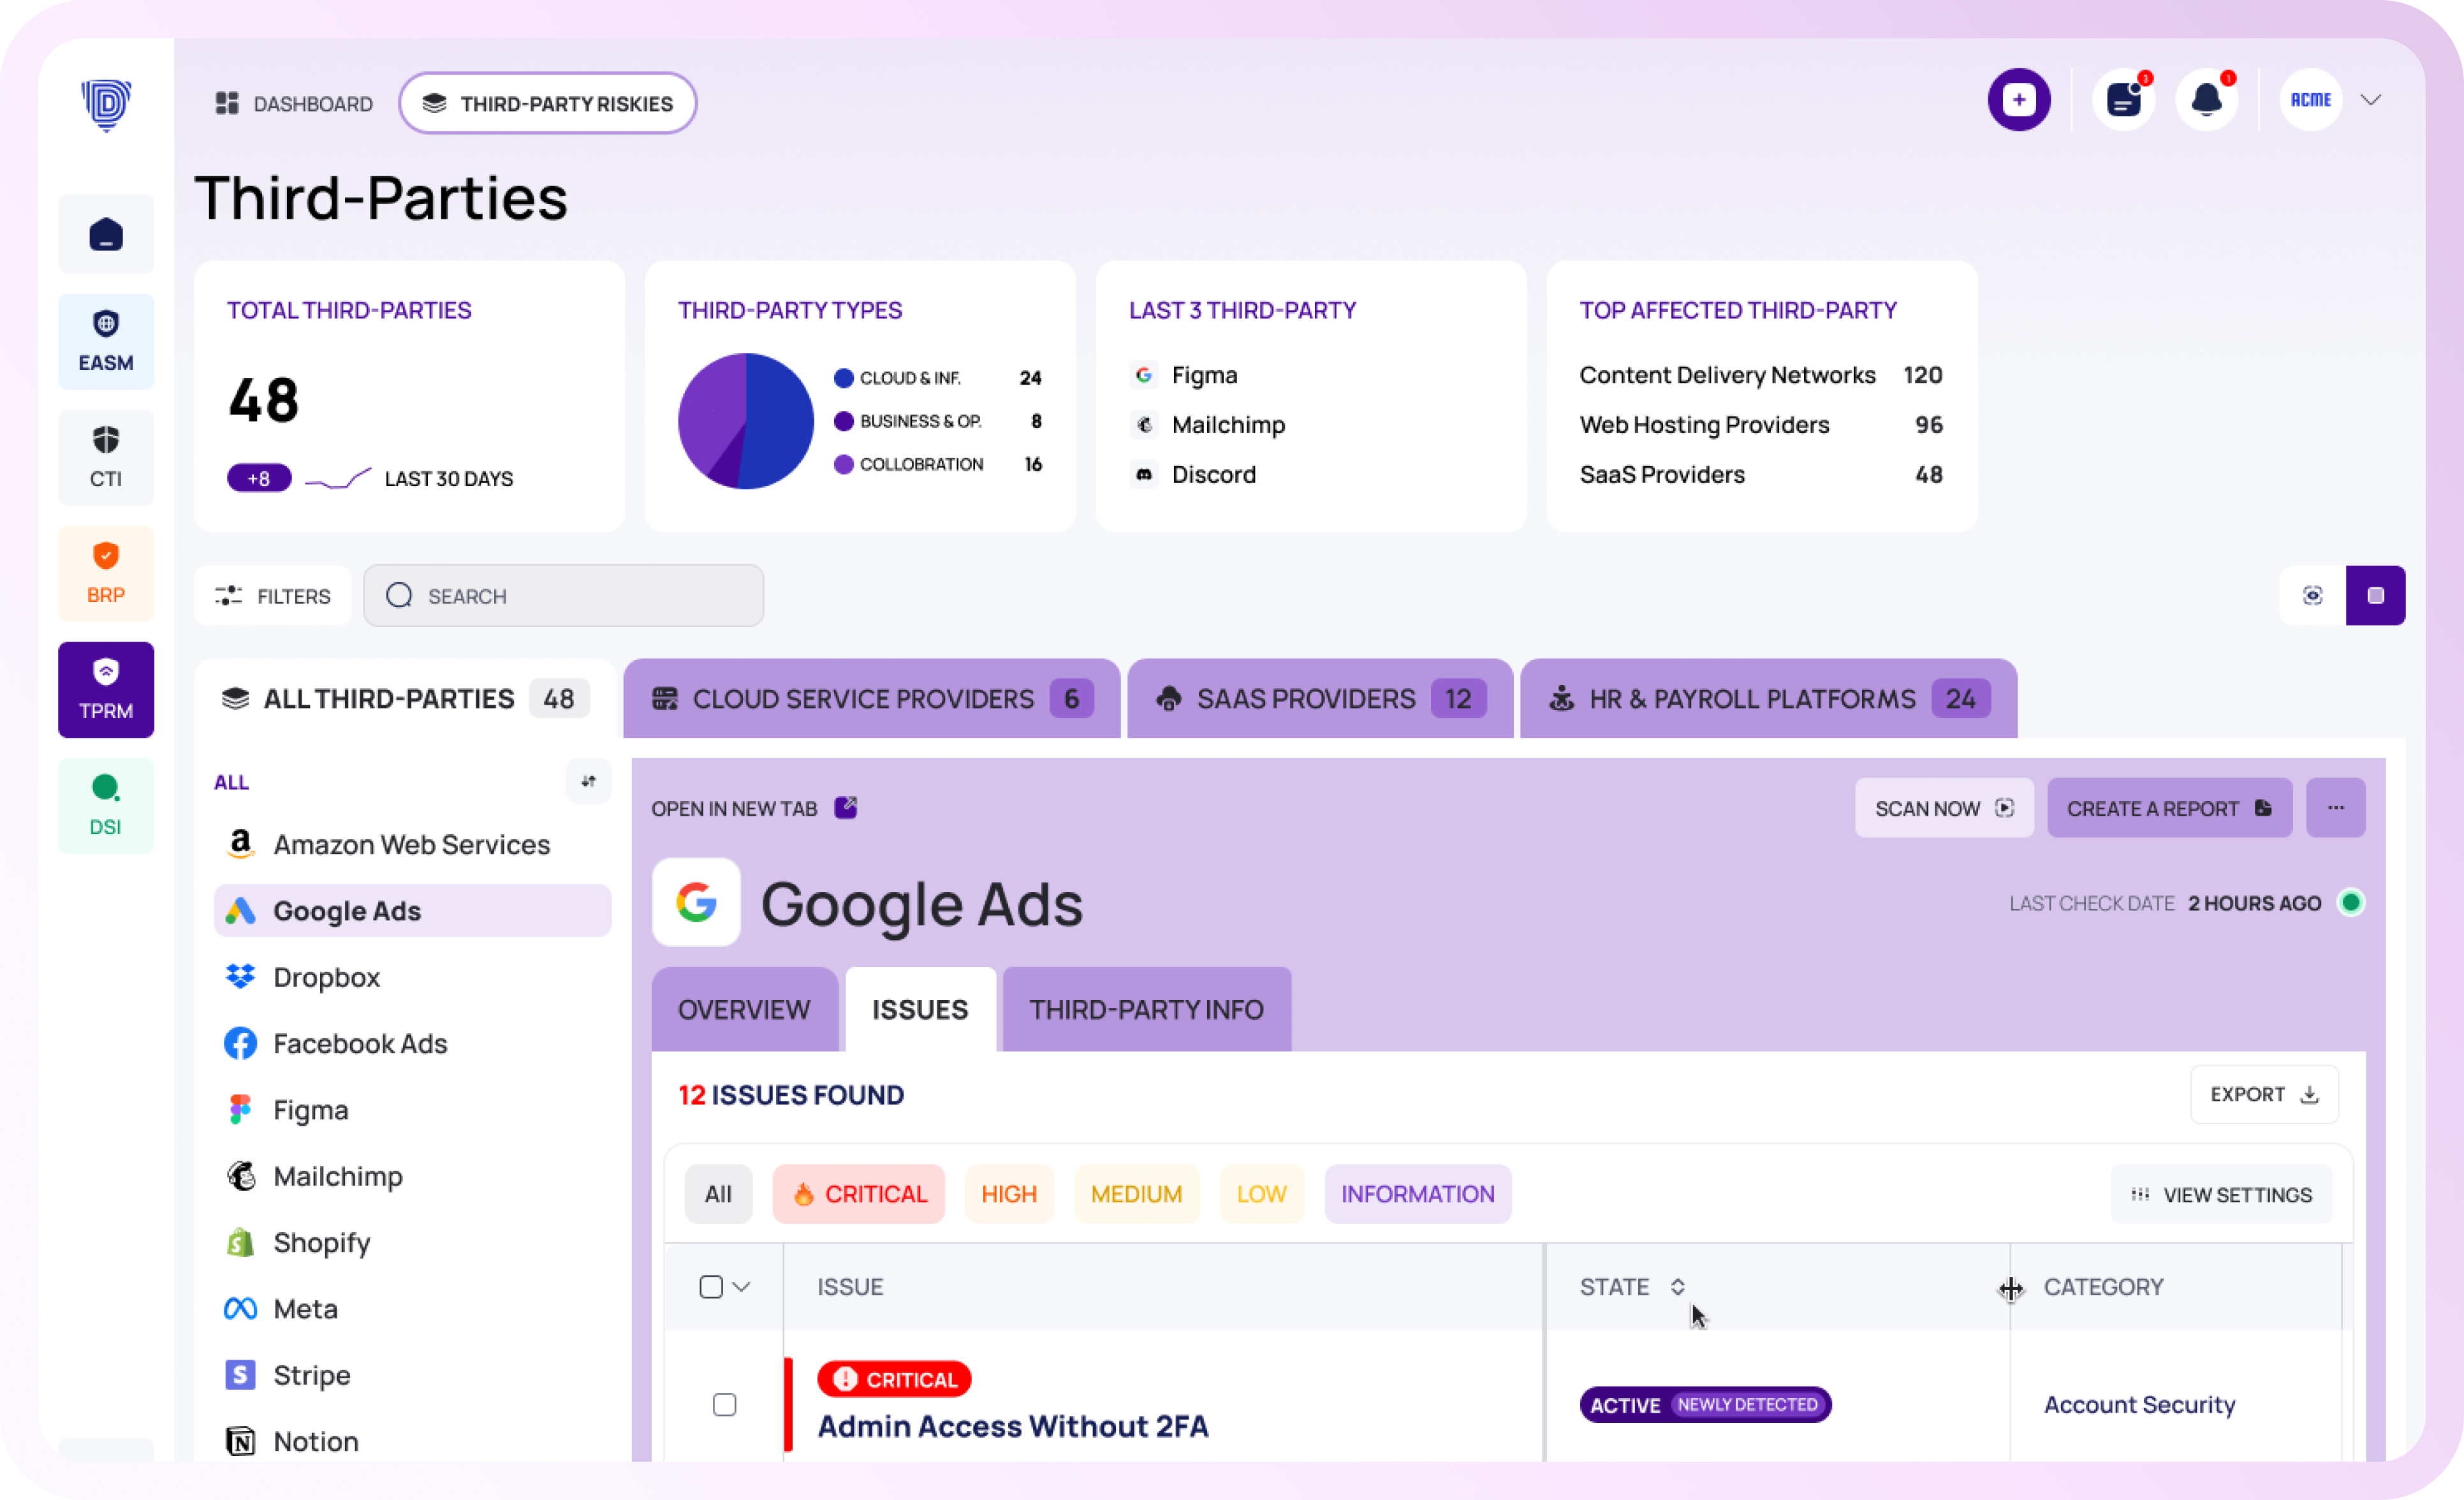Open the bulk-select dropdown arrow beside checkbox
Screen dimensions: 2464x1500
[x=741, y=1287]
